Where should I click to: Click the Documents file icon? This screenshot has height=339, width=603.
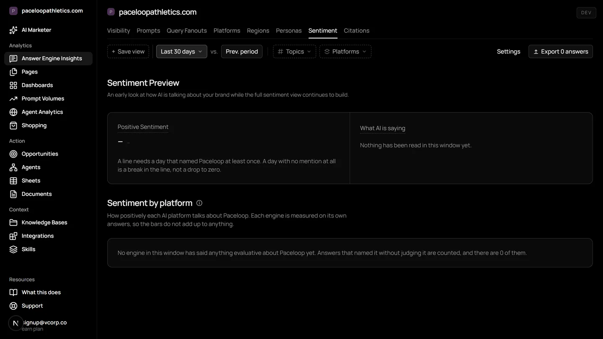13,194
